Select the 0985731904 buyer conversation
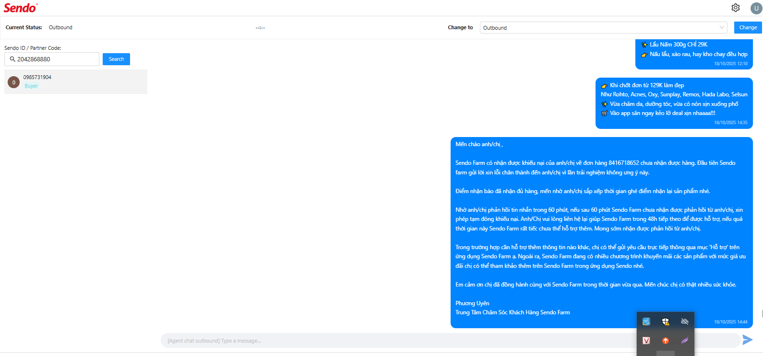763x356 pixels. pos(76,81)
